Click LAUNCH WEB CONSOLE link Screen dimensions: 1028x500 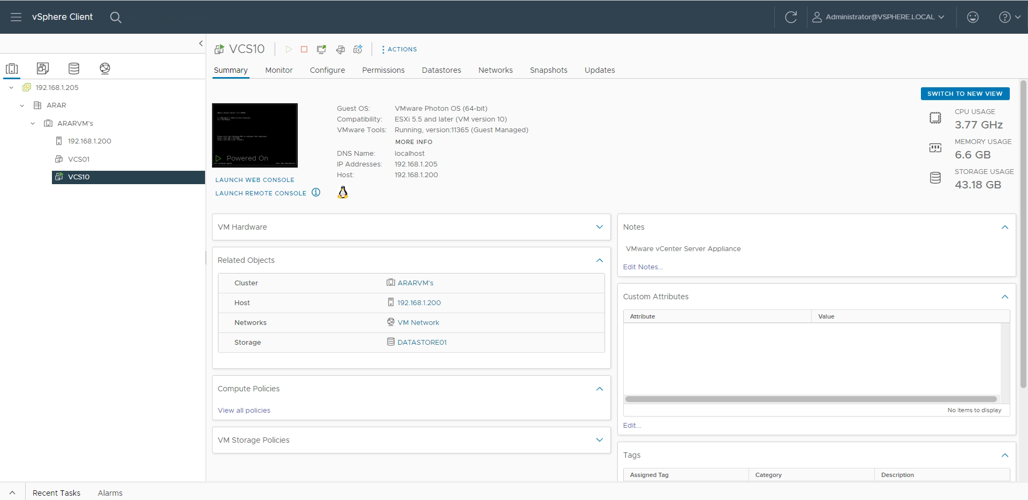(255, 180)
